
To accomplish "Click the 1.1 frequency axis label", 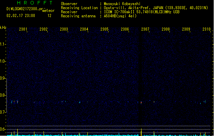I will tap(3, 44).
